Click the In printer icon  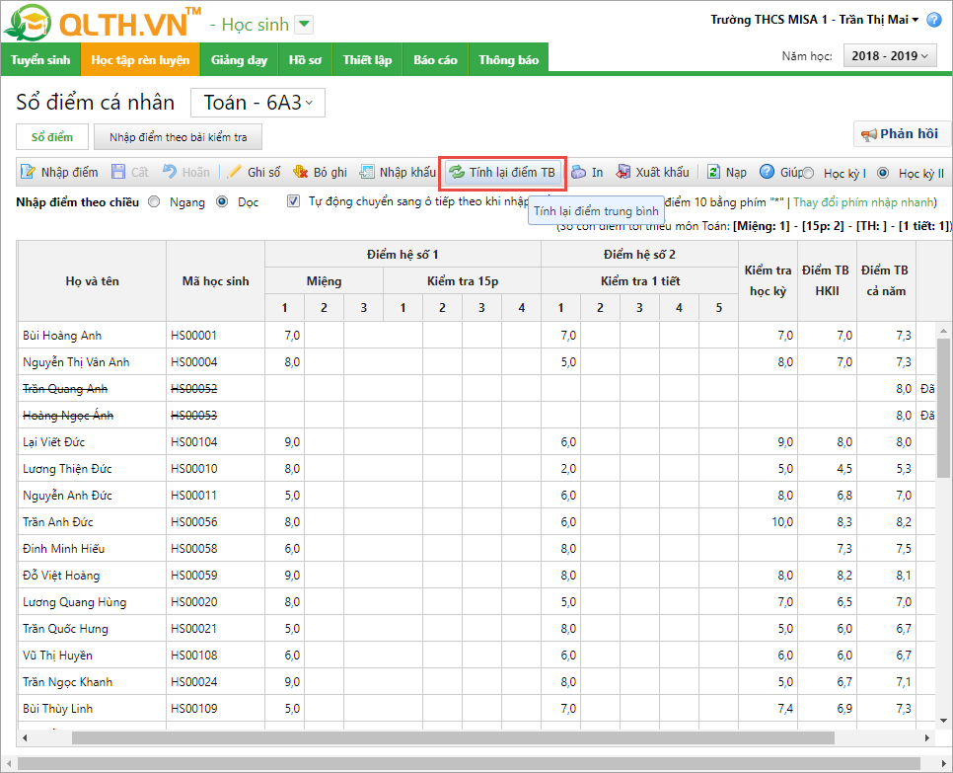(x=578, y=172)
